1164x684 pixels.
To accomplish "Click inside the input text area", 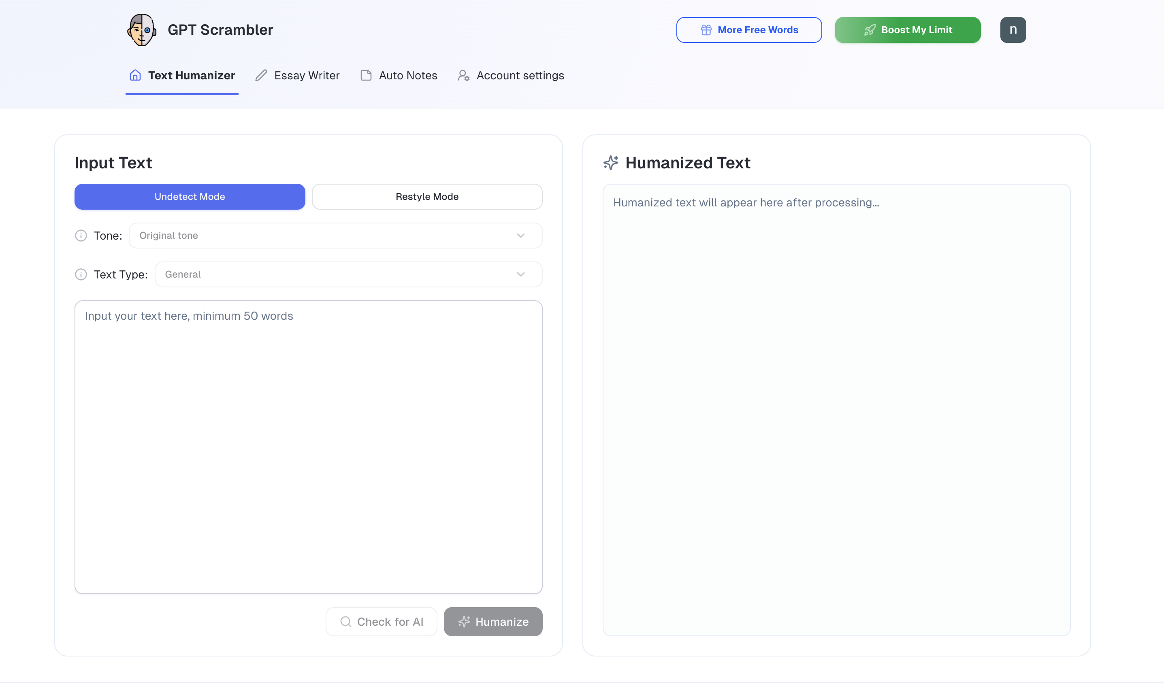I will 308,447.
